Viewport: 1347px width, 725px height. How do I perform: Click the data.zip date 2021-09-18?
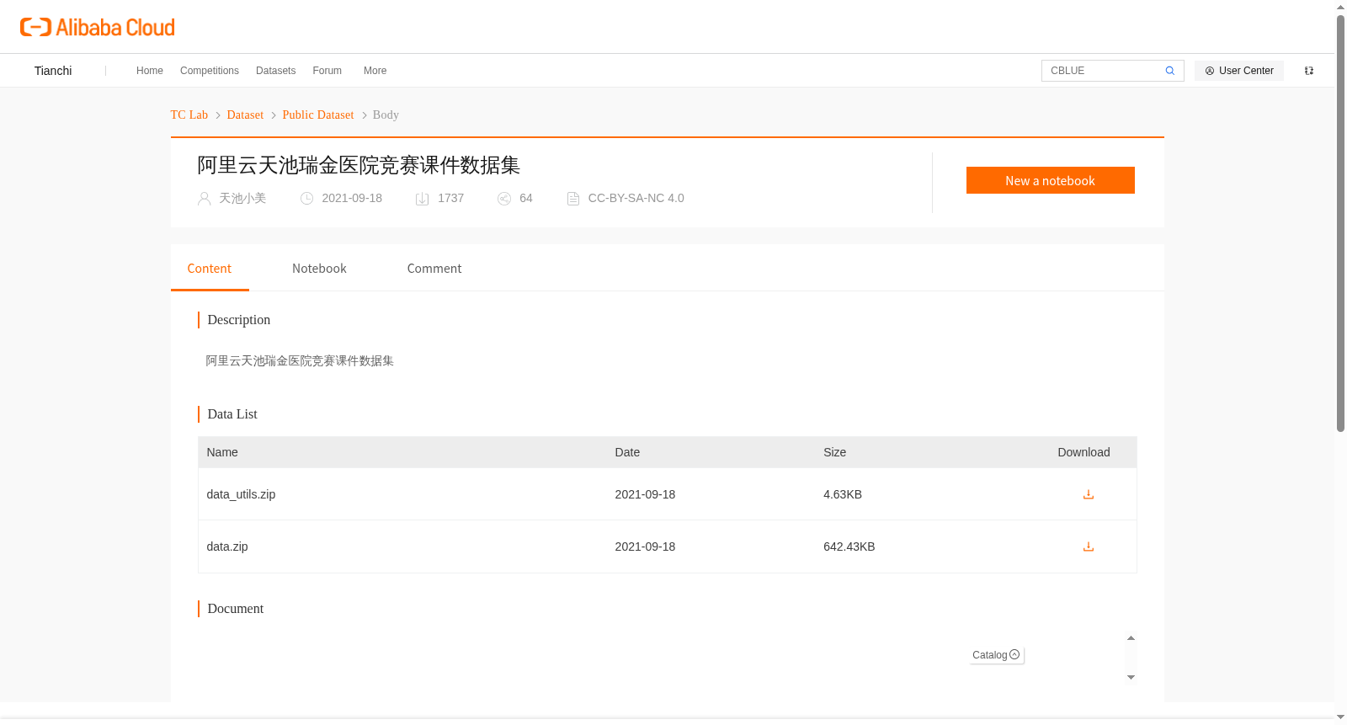coord(645,546)
